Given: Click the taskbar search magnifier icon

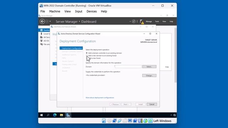Looking at the screenshot, I should (x=48, y=115).
